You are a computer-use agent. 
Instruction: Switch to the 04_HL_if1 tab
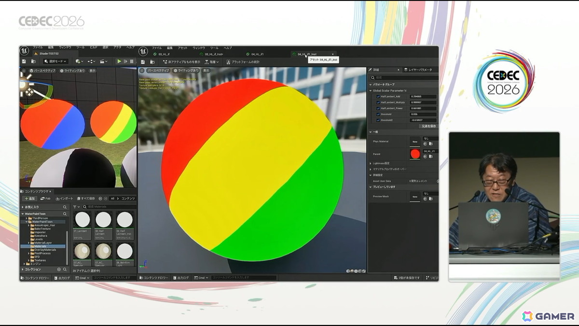(256, 54)
